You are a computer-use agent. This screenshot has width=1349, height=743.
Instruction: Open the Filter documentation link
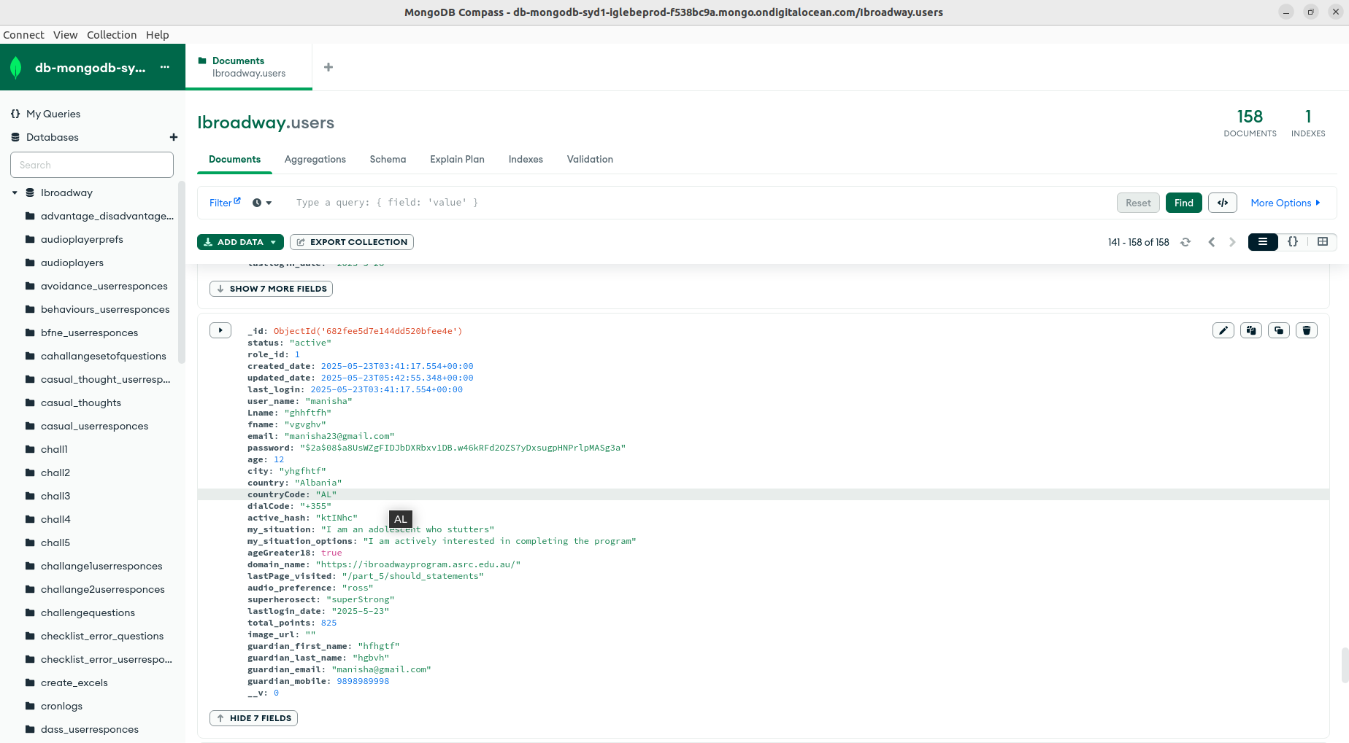pyautogui.click(x=225, y=203)
